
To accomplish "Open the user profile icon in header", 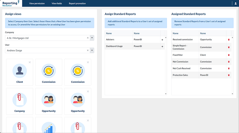I will point(235,3).
